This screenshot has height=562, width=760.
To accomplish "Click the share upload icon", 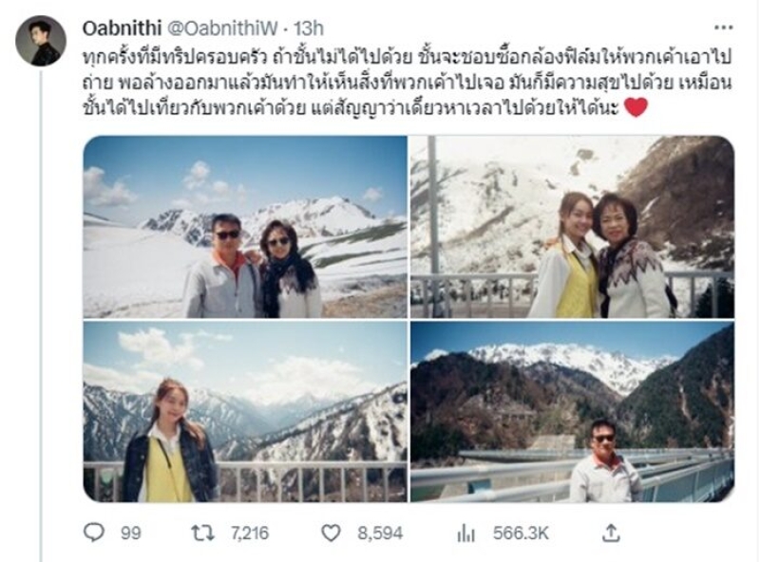I will click(611, 533).
